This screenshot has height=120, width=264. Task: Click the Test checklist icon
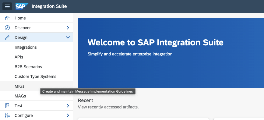point(7,106)
